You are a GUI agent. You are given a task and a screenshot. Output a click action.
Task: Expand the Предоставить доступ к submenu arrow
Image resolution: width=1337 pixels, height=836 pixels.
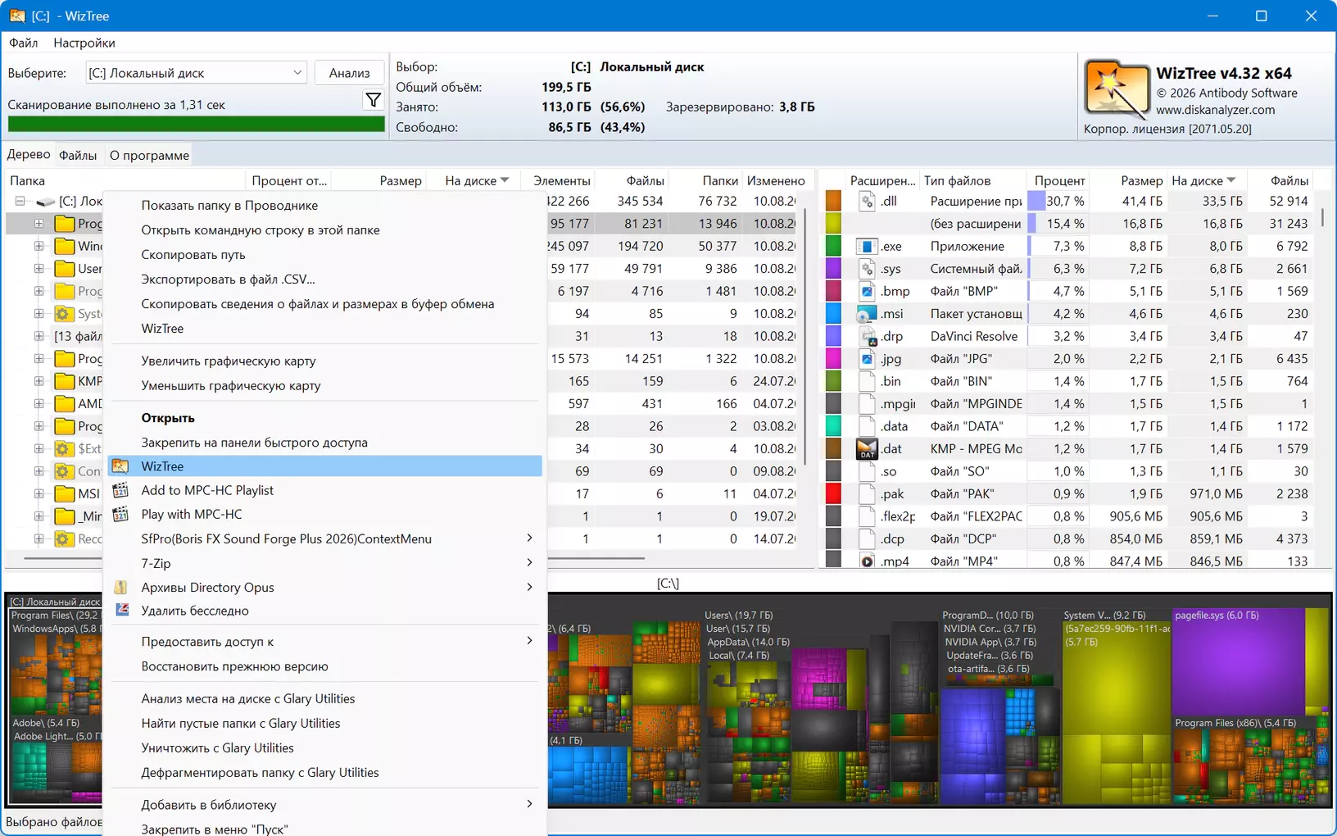[529, 641]
